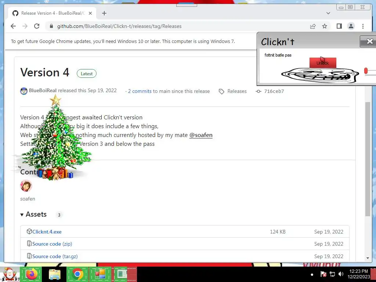Viewport: 376px width, 282px height.
Task: Open Chrome three-dot menu
Action: [363, 26]
